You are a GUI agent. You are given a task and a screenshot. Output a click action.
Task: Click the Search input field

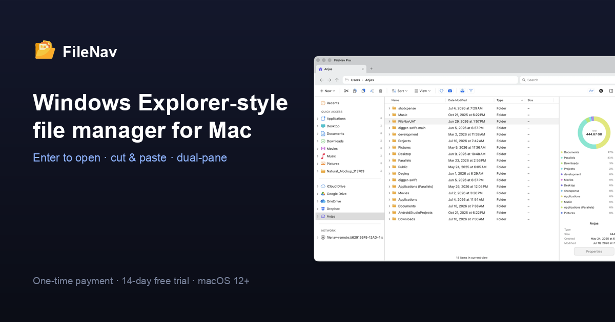[567, 80]
